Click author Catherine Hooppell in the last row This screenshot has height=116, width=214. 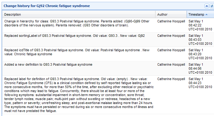tap(171, 79)
